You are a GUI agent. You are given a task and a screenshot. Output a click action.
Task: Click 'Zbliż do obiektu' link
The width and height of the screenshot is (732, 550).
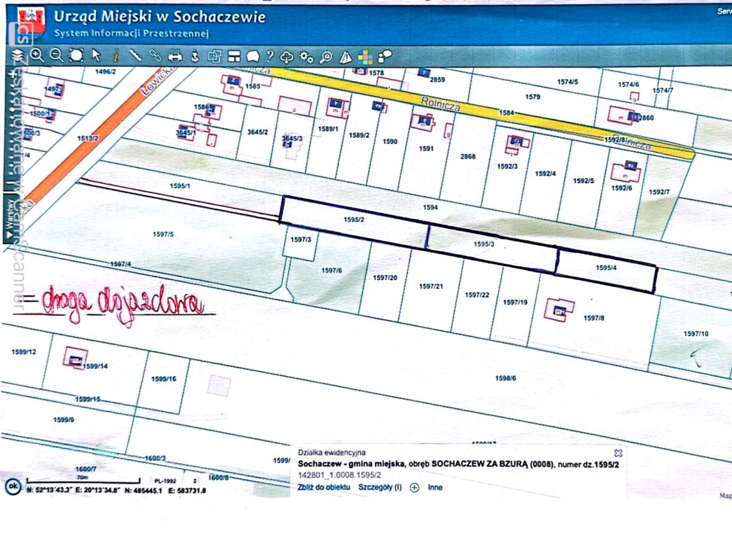click(324, 488)
